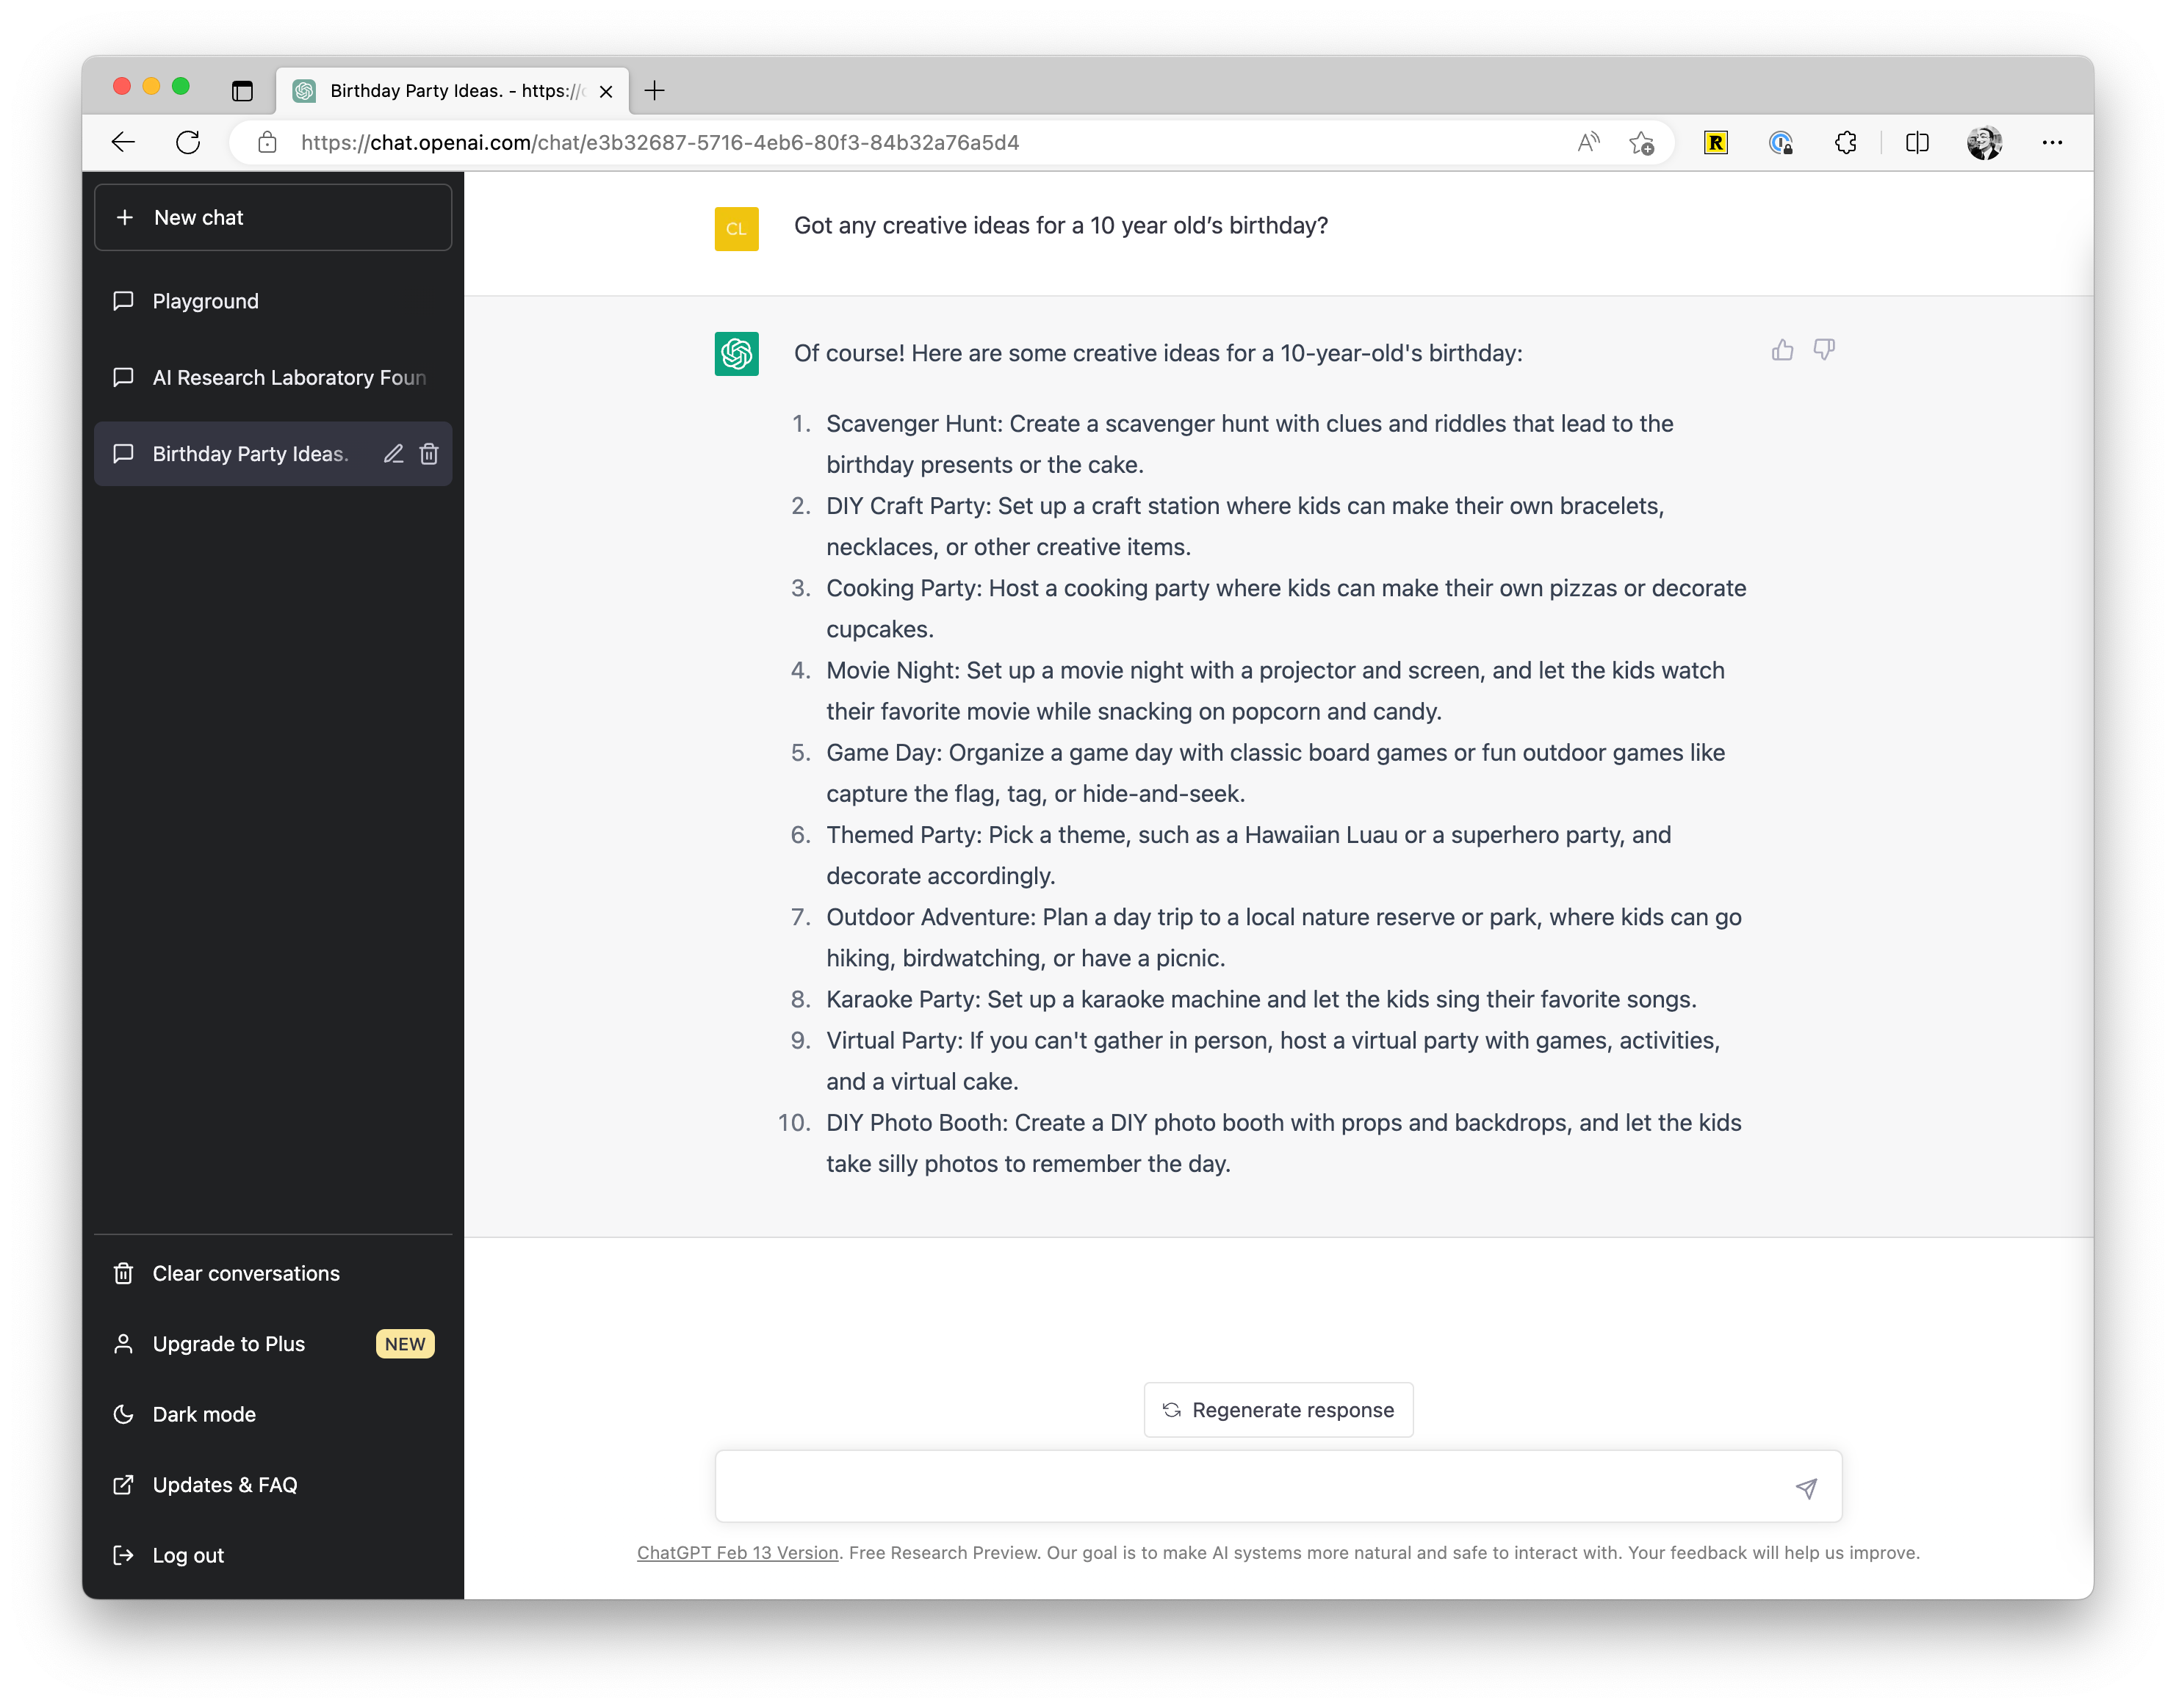
Task: Select the AI Research Laboratory conversation
Action: [x=274, y=376]
